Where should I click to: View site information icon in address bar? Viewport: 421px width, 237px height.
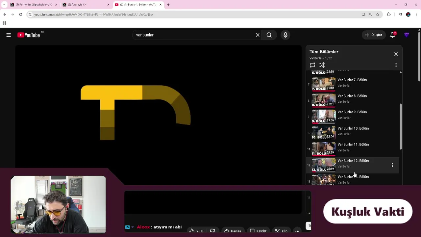pos(30,14)
